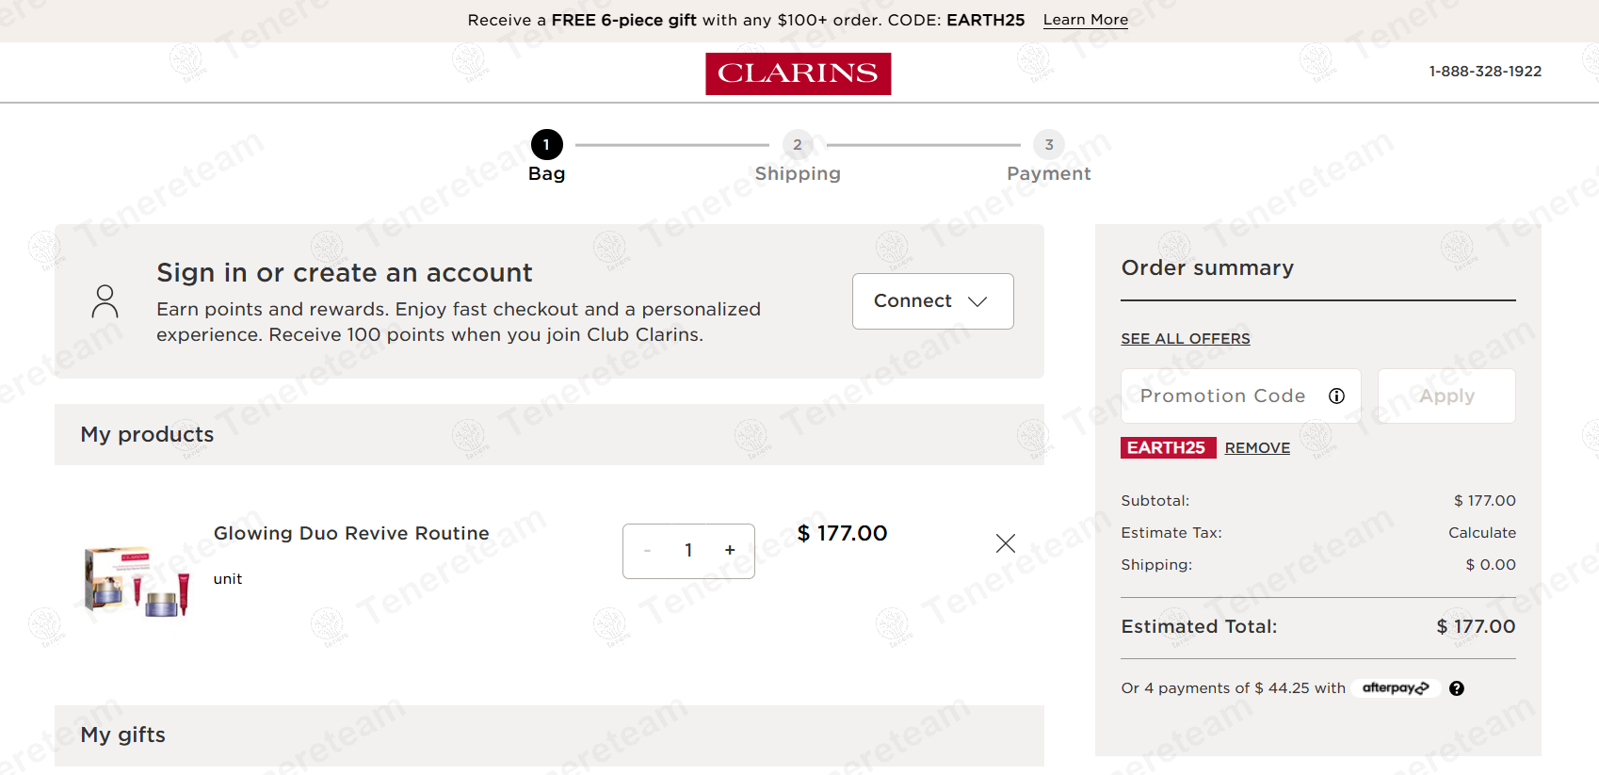Click the user account profile icon
Image resolution: width=1599 pixels, height=775 pixels.
105,301
